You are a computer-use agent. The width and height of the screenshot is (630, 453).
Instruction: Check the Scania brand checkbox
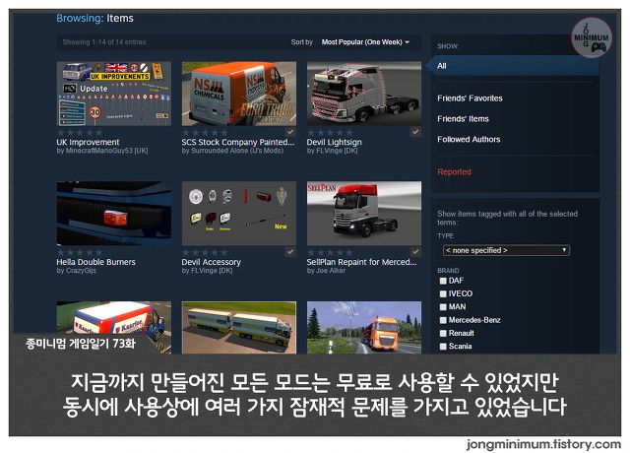pyautogui.click(x=443, y=347)
